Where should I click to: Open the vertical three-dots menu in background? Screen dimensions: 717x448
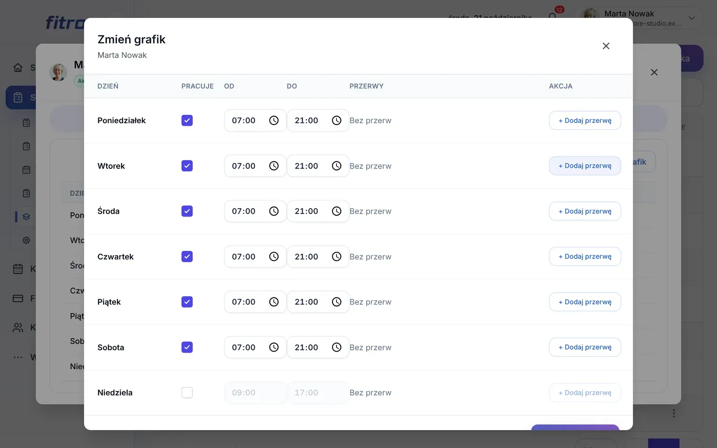pyautogui.click(x=674, y=414)
